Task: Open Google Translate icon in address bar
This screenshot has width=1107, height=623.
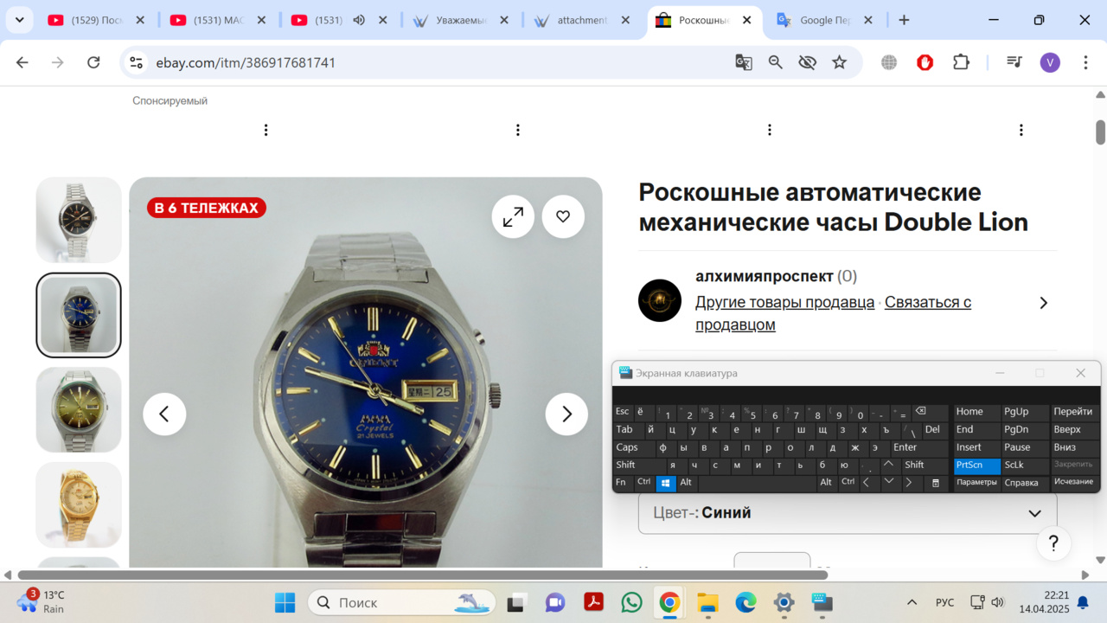Action: point(744,62)
